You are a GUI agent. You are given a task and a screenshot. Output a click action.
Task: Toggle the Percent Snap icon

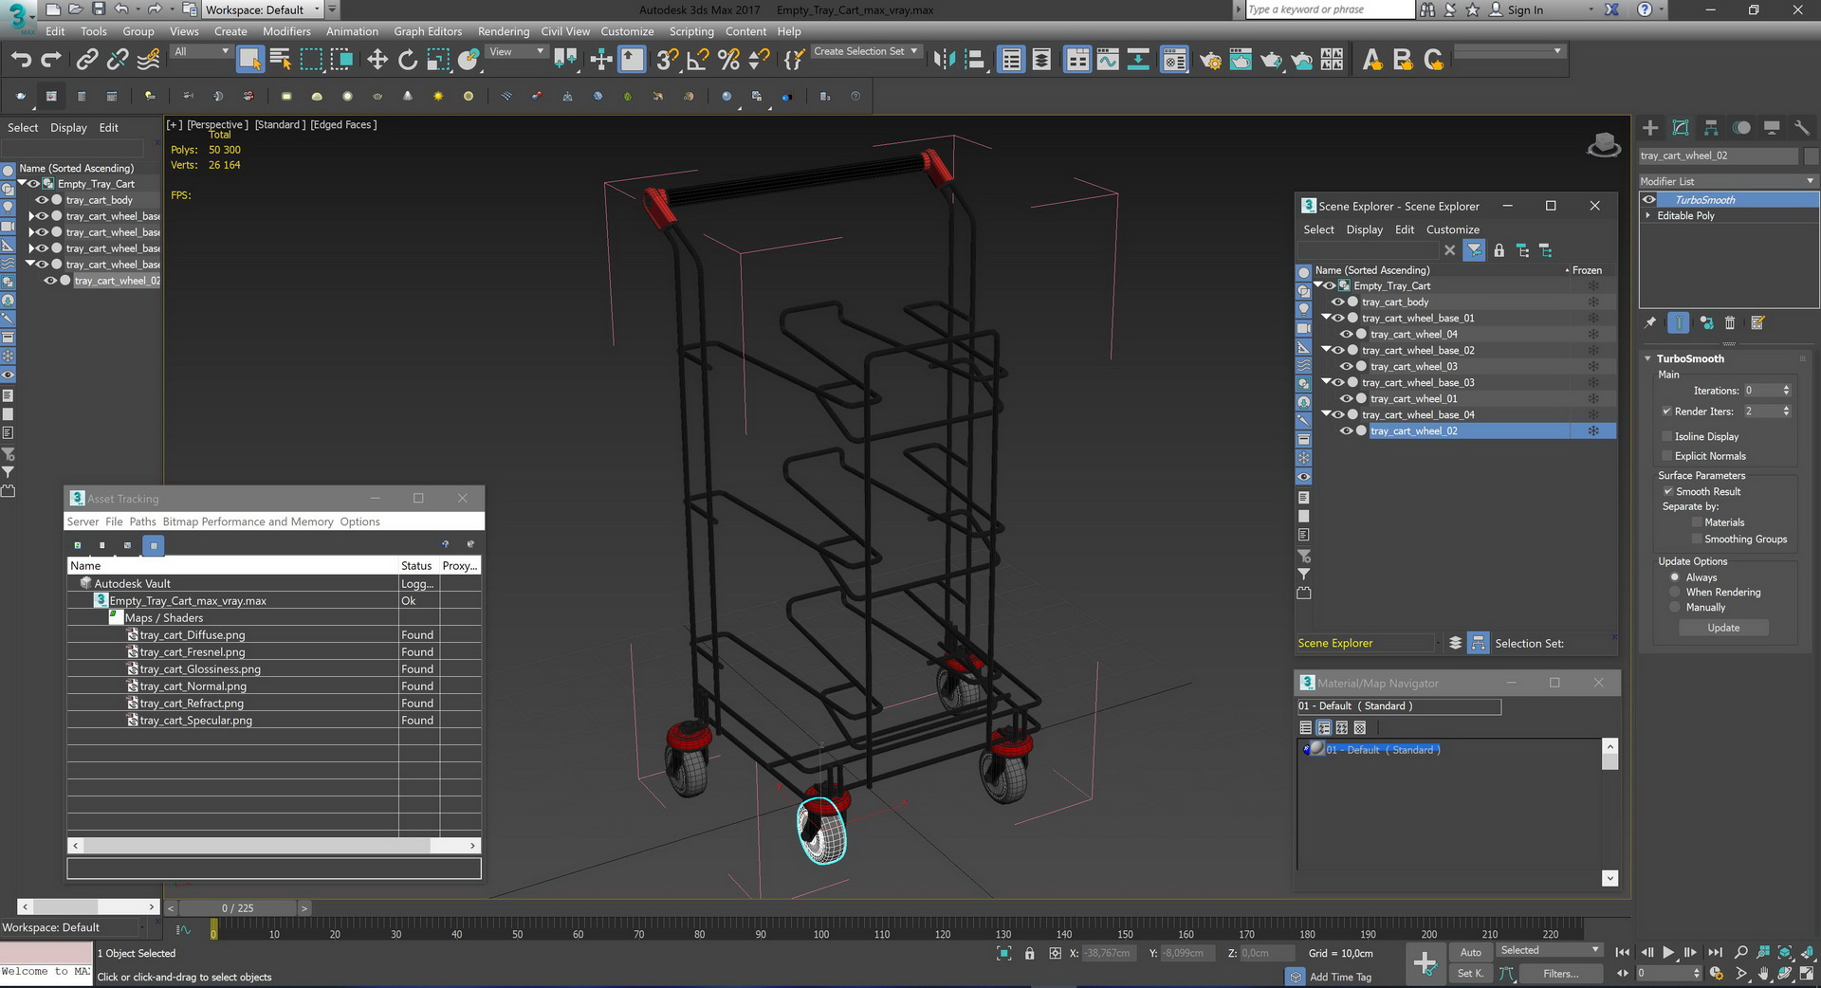(728, 60)
